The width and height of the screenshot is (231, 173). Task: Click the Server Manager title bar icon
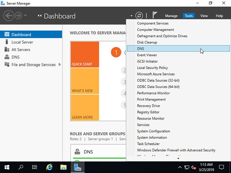[2, 3]
